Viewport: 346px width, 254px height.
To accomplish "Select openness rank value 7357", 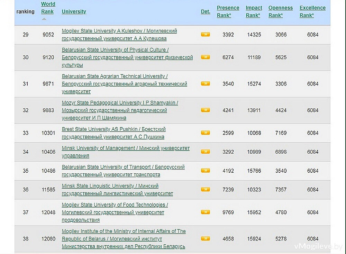I will pos(281,190).
